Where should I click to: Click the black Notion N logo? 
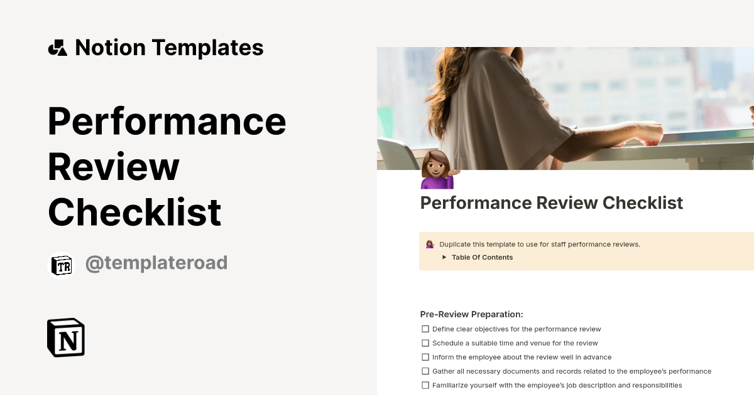65,337
